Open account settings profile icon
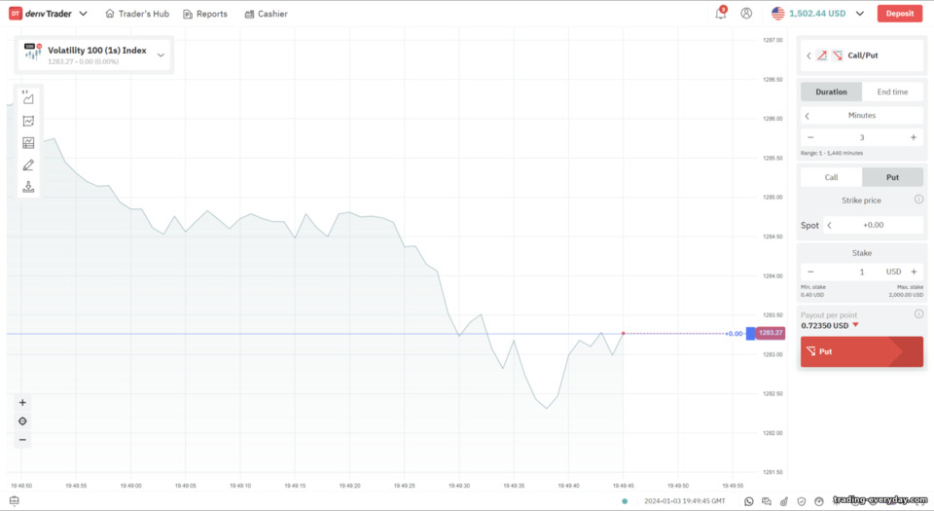 point(746,13)
